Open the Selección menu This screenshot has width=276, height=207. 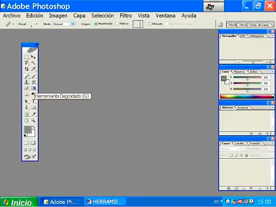[103, 16]
